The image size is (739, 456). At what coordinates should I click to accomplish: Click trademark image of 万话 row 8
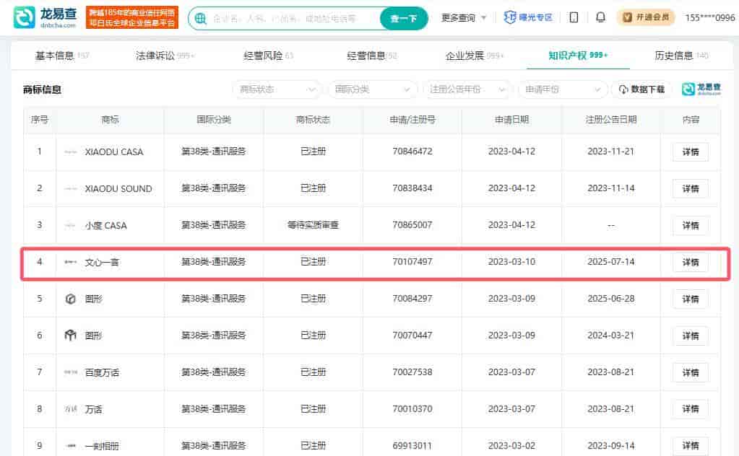tap(70, 409)
